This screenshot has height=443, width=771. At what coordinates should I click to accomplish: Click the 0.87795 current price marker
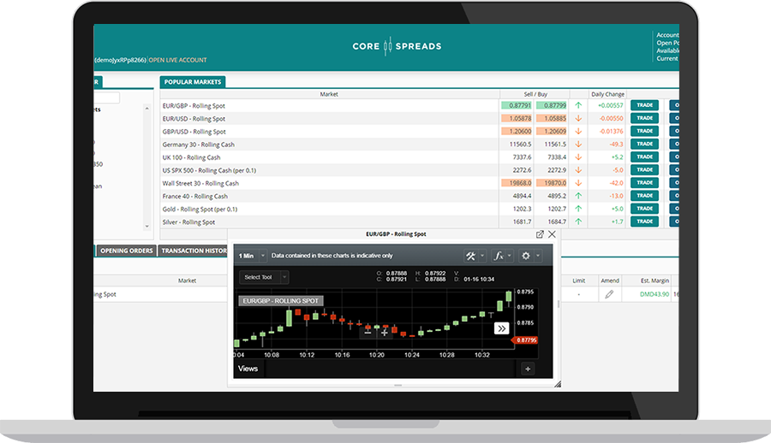[x=525, y=340]
